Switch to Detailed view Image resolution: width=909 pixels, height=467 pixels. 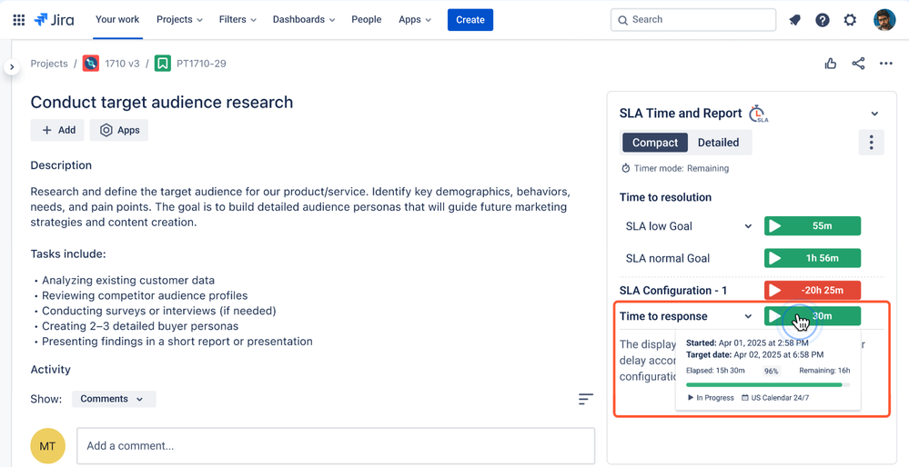718,143
